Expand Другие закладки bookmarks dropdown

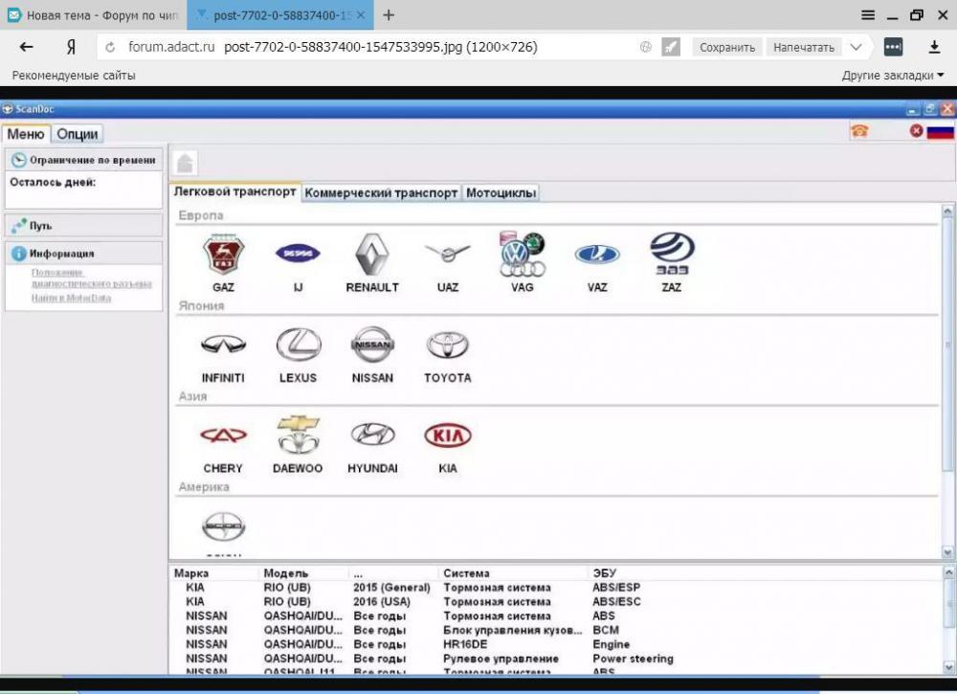(x=892, y=75)
